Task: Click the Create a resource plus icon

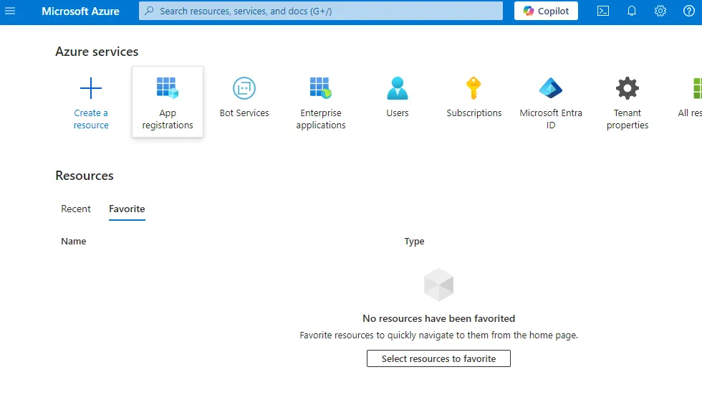Action: [x=91, y=88]
